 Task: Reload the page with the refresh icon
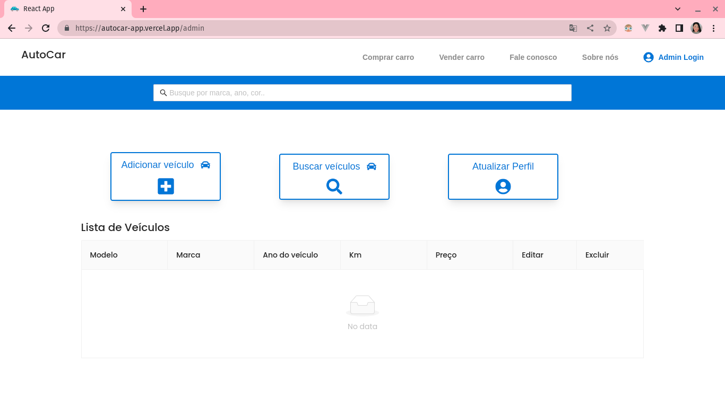[46, 28]
